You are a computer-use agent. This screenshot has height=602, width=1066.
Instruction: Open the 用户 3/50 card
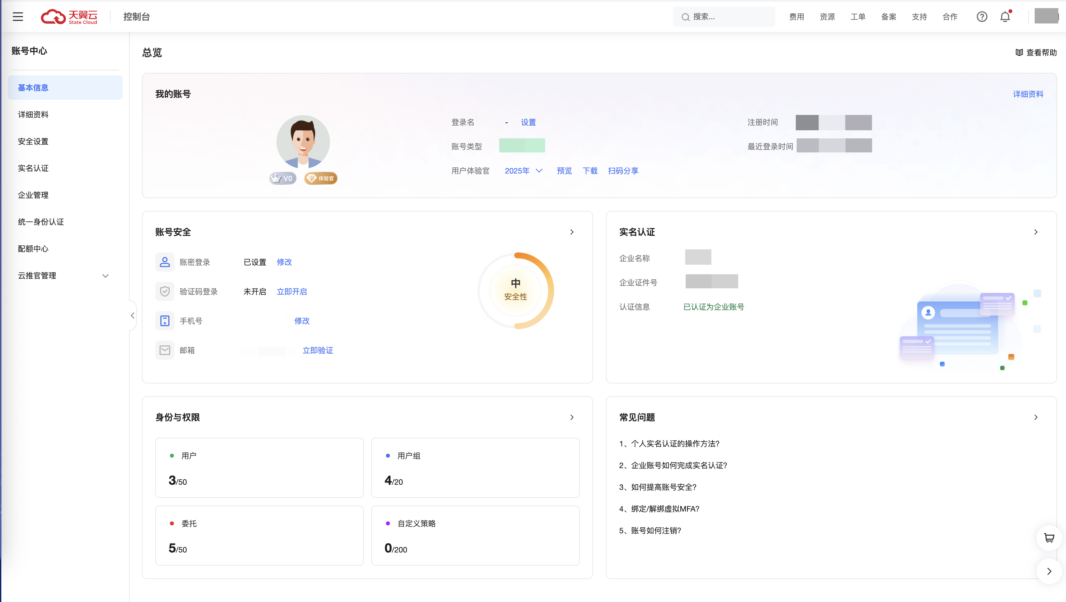259,467
